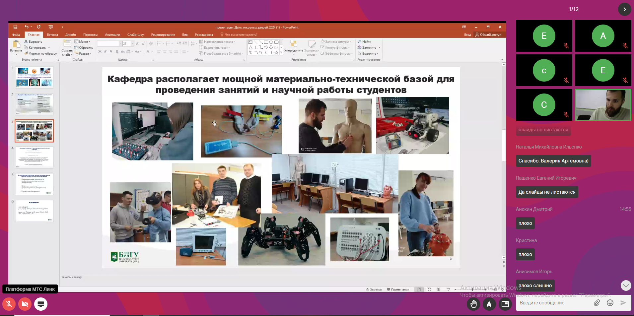Viewport: 634px width, 316px height.
Task: Click Вход sign-in link
Action: [467, 35]
